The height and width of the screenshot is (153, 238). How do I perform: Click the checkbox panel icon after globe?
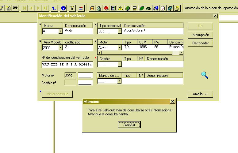click(135, 8)
